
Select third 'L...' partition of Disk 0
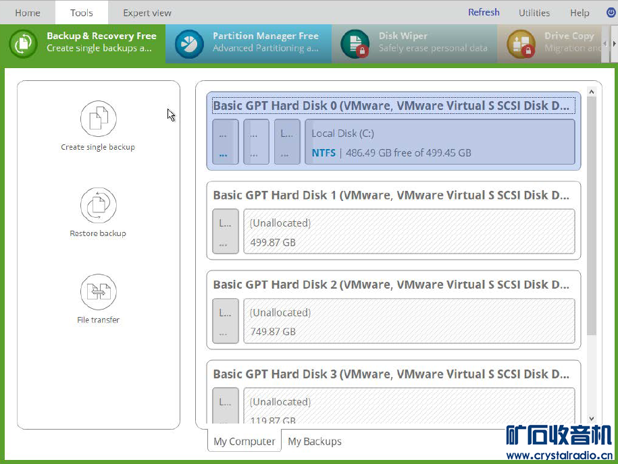(287, 142)
